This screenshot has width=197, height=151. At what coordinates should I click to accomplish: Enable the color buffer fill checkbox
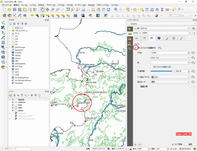pos(151,66)
